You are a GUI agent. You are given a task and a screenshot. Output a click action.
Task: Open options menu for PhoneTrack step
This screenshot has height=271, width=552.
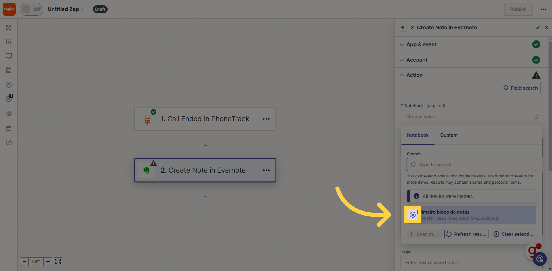pos(266,119)
